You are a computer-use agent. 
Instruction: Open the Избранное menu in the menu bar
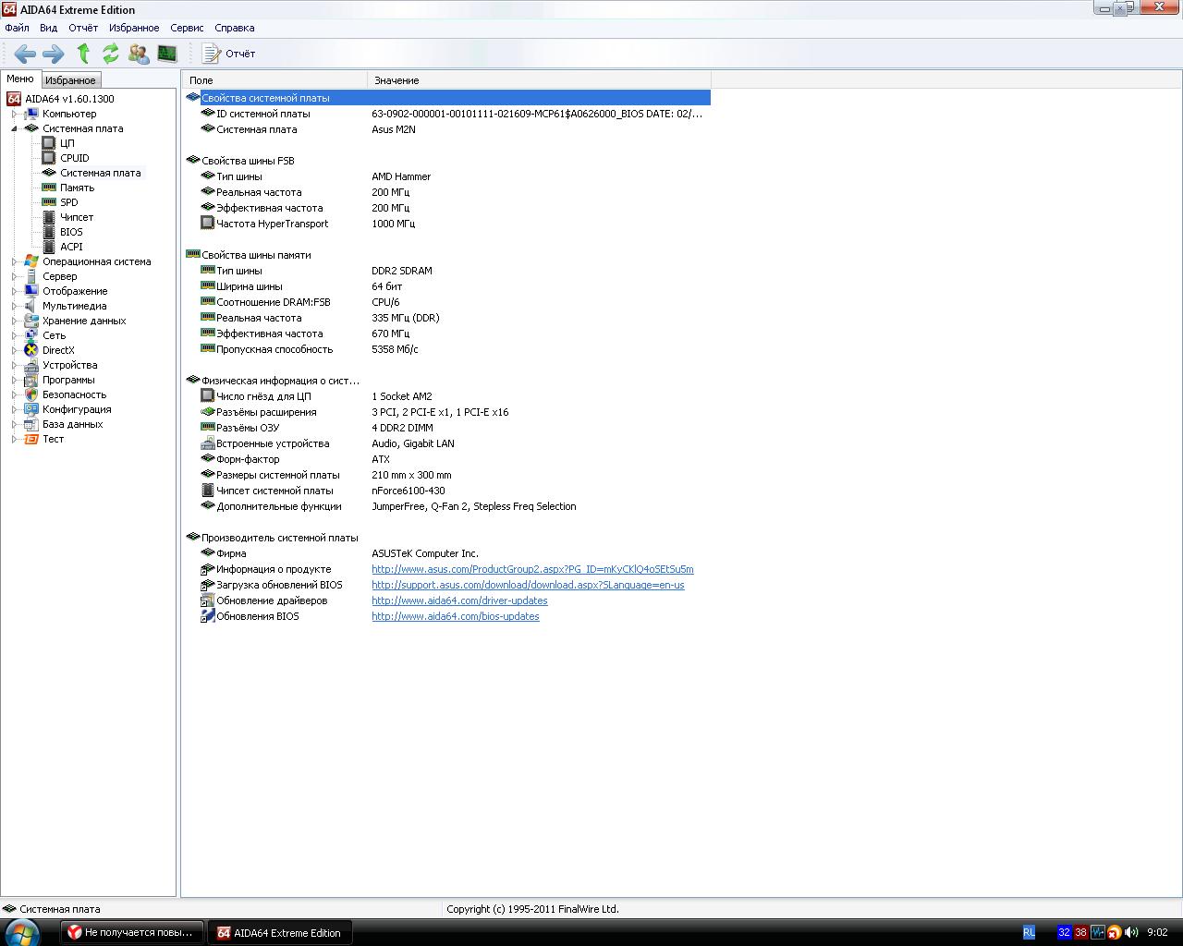pos(134,28)
